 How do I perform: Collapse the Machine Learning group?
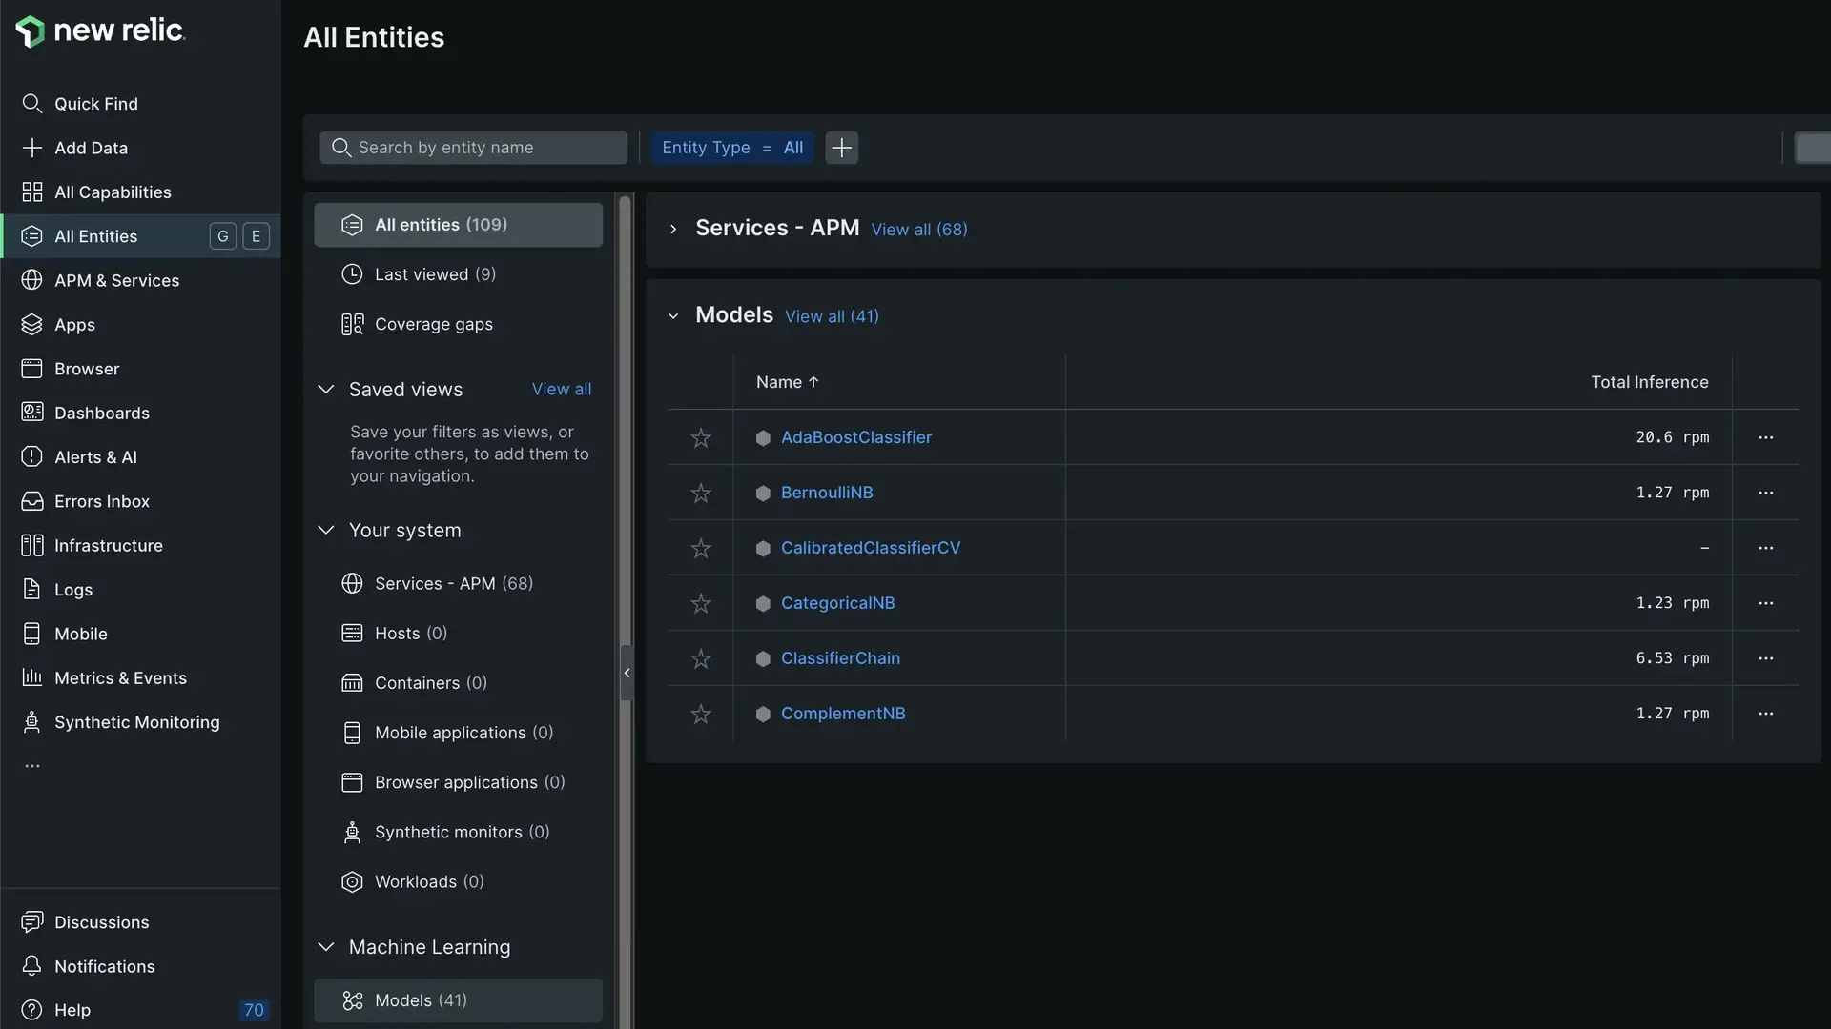click(x=326, y=947)
